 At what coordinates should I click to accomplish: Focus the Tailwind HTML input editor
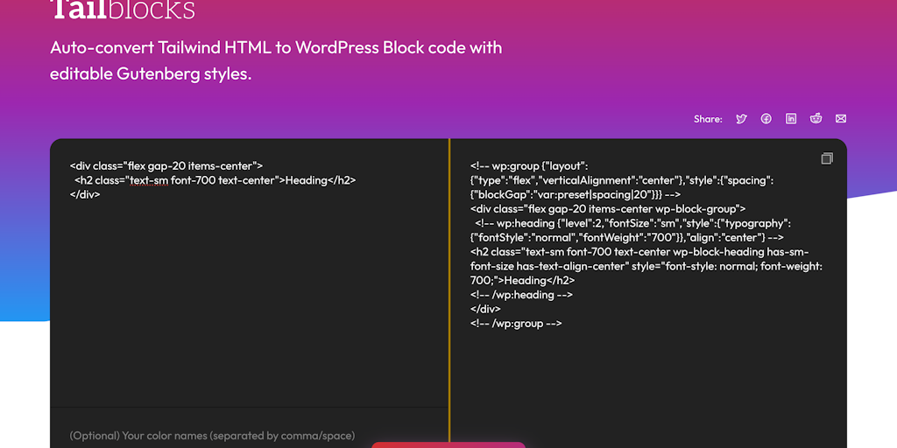coord(250,273)
